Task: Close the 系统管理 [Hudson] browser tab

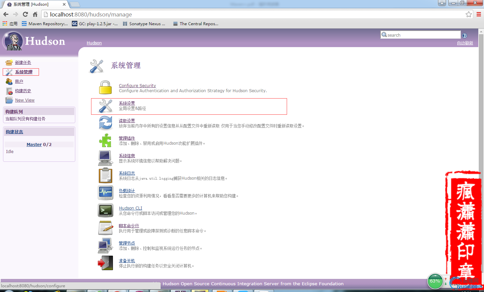Action: point(64,4)
